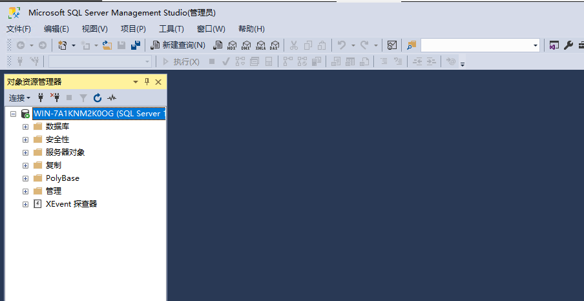Screen dimensions: 584x301
Task: Select the WIN-7A1KNM2K0OG server tree item
Action: coord(99,114)
